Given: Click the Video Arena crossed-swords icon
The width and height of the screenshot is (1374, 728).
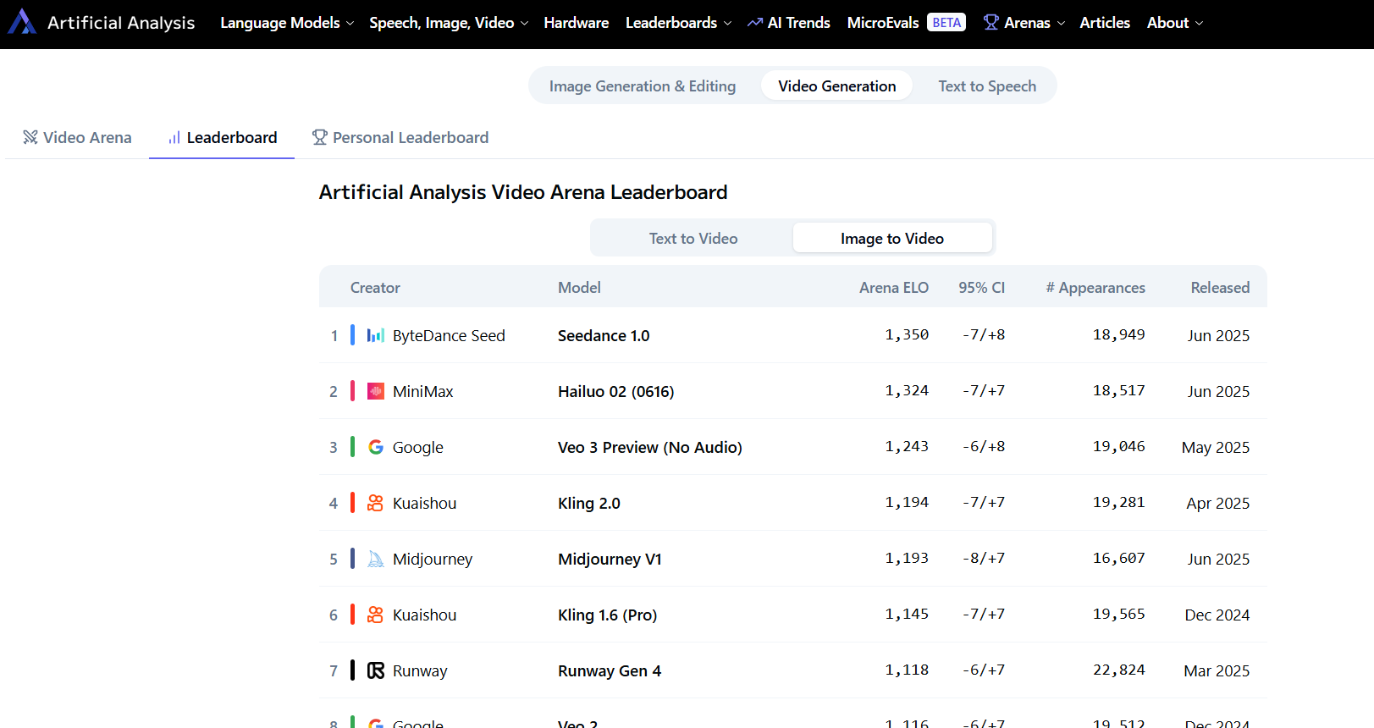Looking at the screenshot, I should [30, 137].
